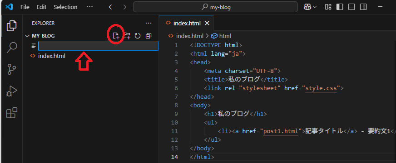Click the <title>私のブログ</title> line

pos(246,79)
